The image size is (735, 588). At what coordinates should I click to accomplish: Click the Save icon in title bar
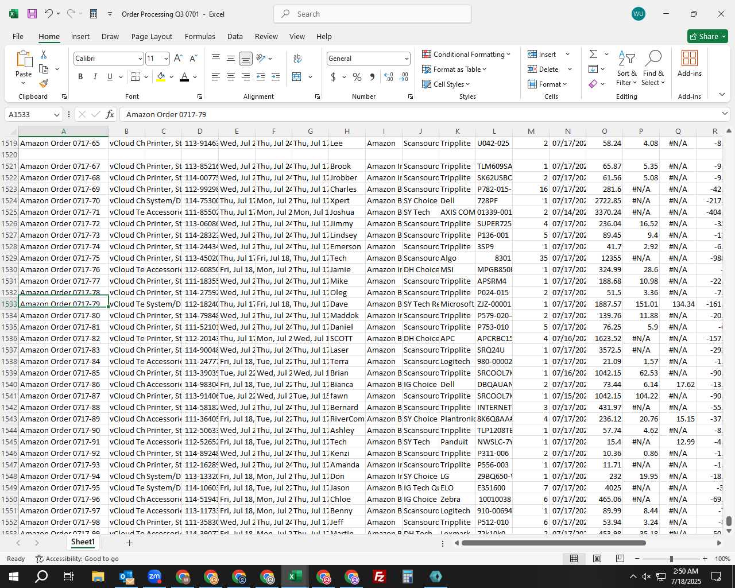click(x=32, y=14)
